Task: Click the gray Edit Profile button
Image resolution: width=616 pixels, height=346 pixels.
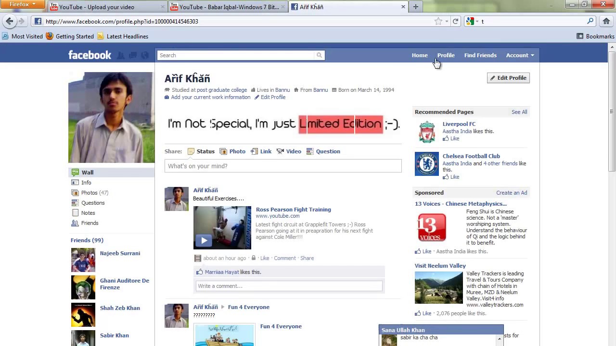Action: point(508,78)
